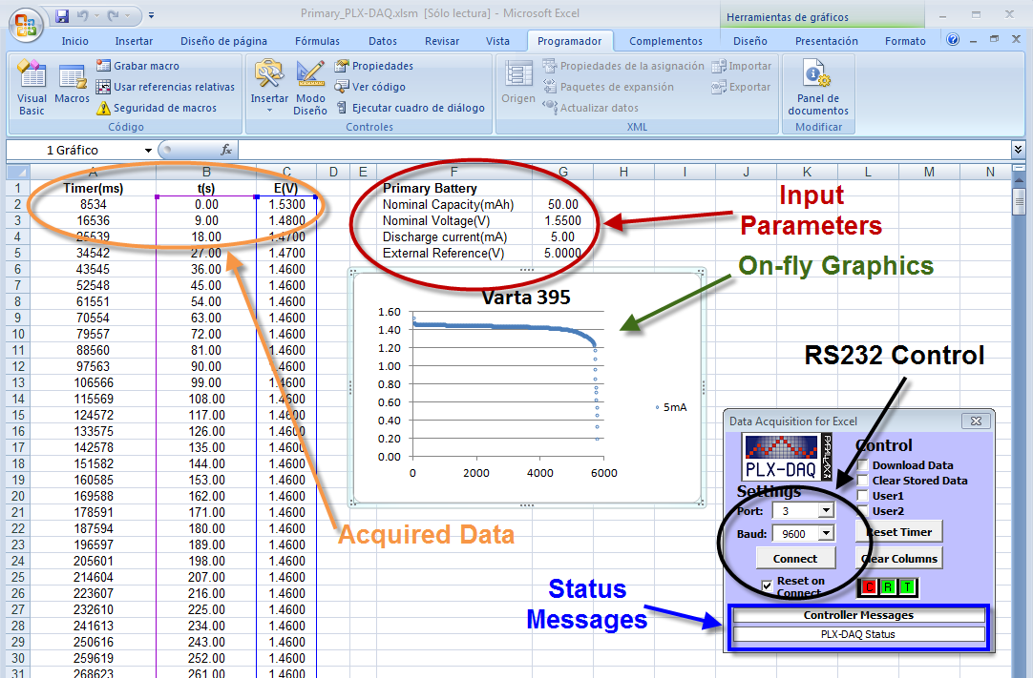This screenshot has width=1033, height=678.
Task: Open Panel de documentos
Action: (817, 90)
